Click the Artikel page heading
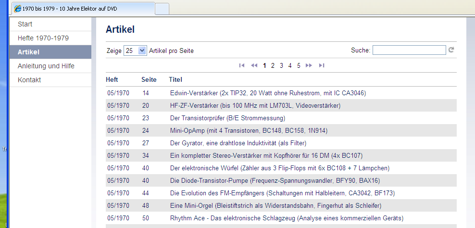Viewport: 475px width, 228px height. [120, 29]
